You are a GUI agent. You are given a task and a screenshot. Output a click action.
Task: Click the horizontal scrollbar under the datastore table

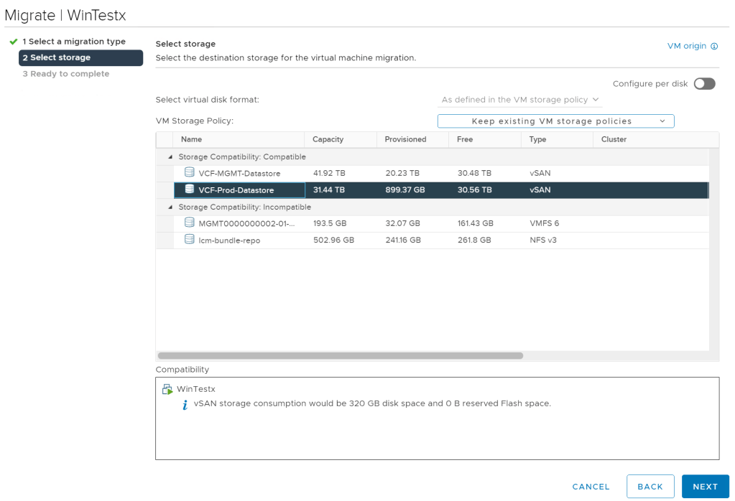click(340, 355)
